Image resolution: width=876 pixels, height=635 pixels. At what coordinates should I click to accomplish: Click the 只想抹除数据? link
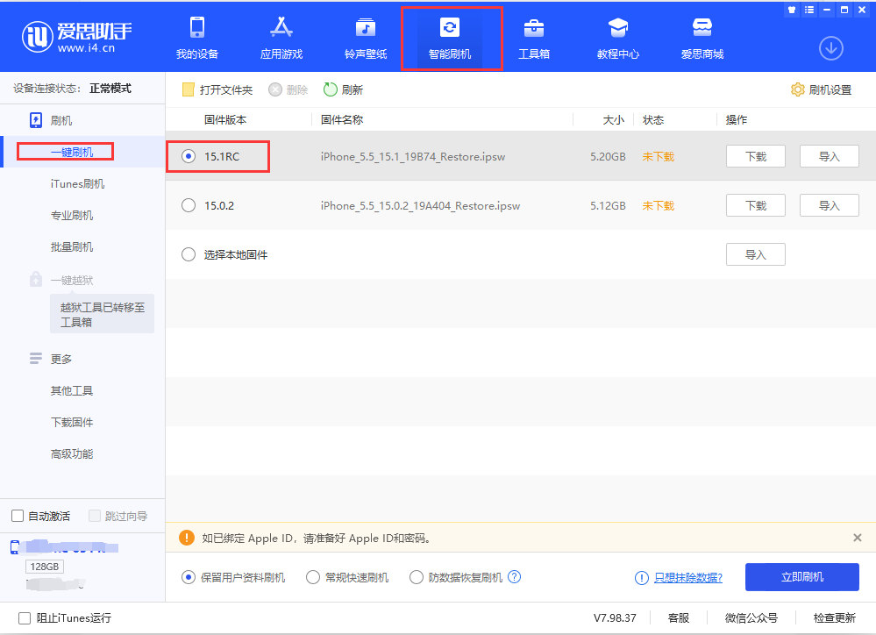coord(688,577)
